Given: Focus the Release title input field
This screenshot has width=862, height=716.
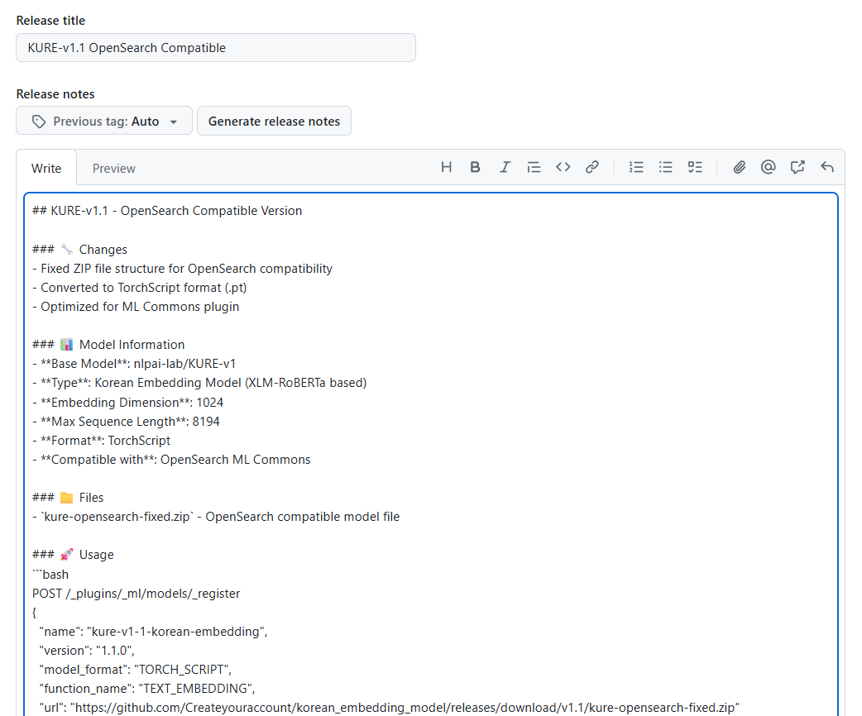Looking at the screenshot, I should click(216, 48).
